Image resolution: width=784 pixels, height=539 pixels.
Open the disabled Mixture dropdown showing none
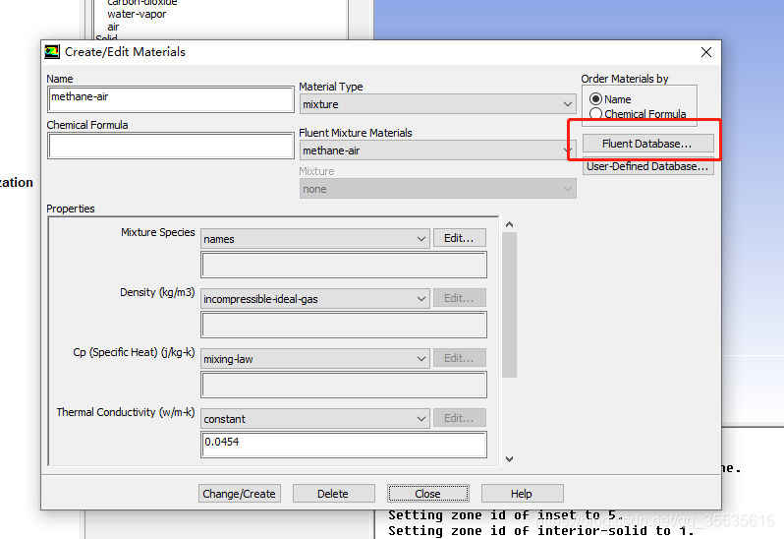pyautogui.click(x=437, y=189)
